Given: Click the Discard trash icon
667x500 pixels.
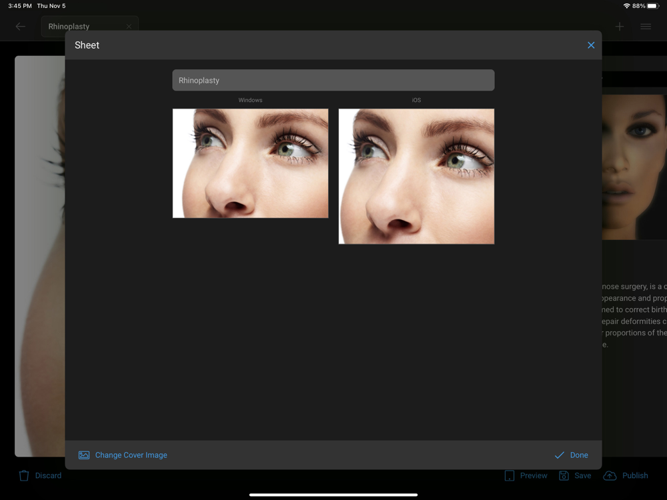Looking at the screenshot, I should (x=24, y=475).
